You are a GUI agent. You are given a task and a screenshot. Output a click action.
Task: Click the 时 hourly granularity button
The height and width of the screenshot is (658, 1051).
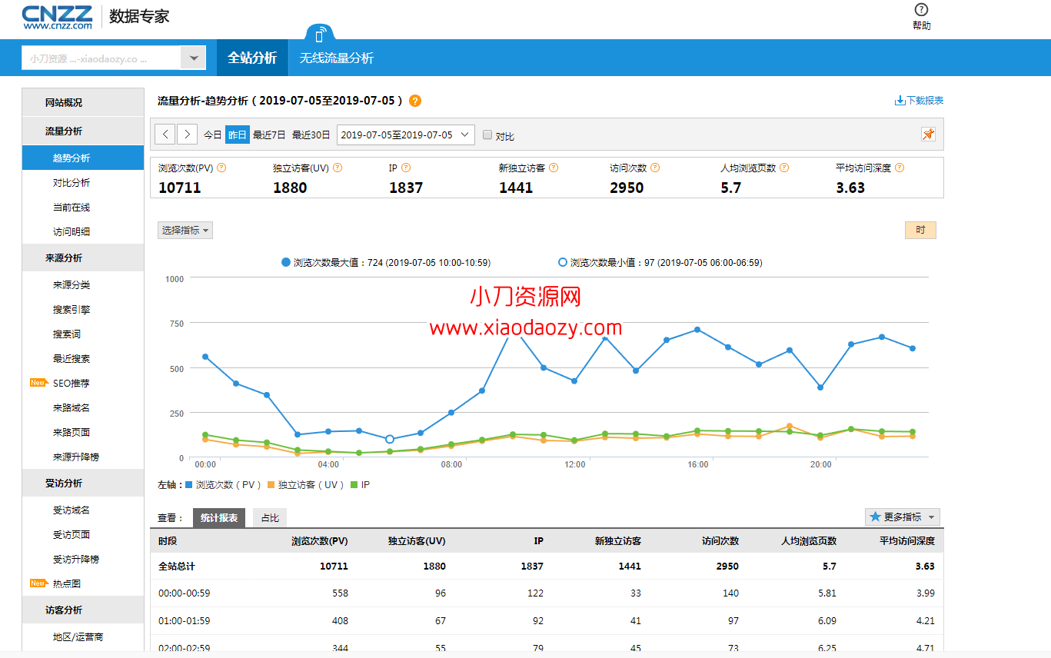920,230
